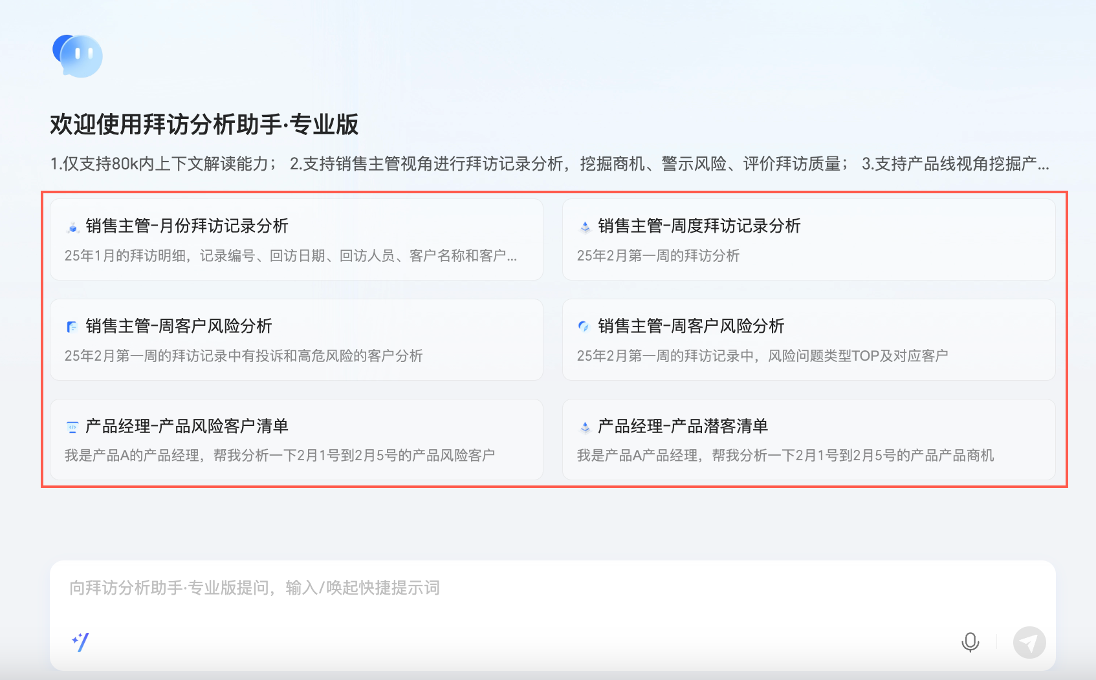
Task: Click the blue chat-bubble assistant avatar
Action: point(78,56)
